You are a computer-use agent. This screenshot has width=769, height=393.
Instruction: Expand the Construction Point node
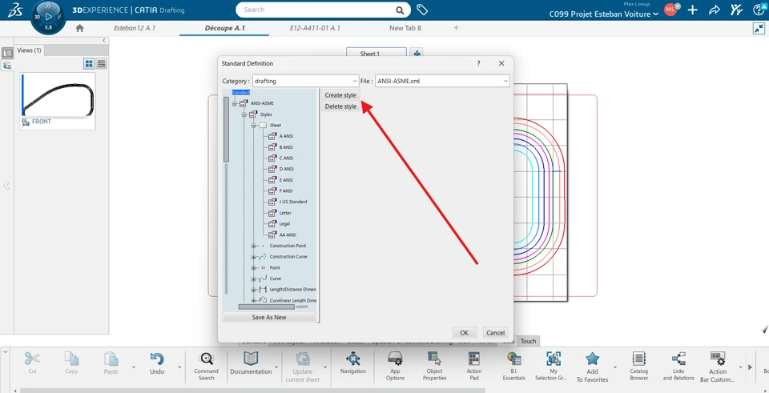(254, 246)
